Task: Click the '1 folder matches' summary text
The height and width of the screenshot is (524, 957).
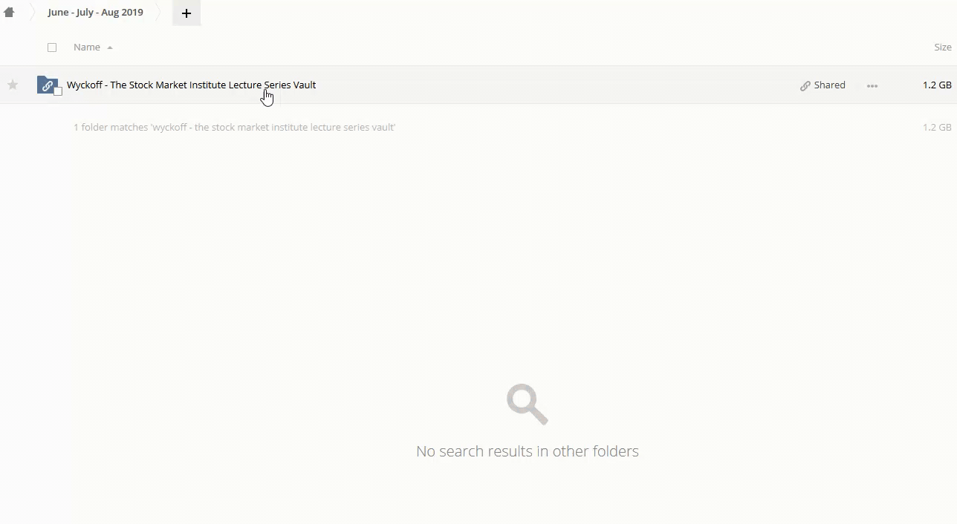Action: coord(234,128)
